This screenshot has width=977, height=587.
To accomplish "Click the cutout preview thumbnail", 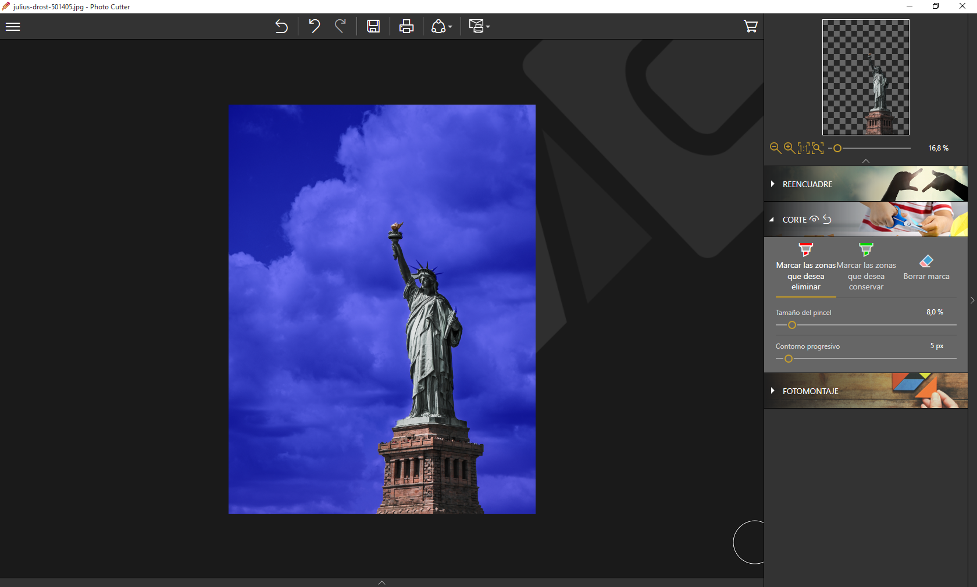I will click(866, 77).
